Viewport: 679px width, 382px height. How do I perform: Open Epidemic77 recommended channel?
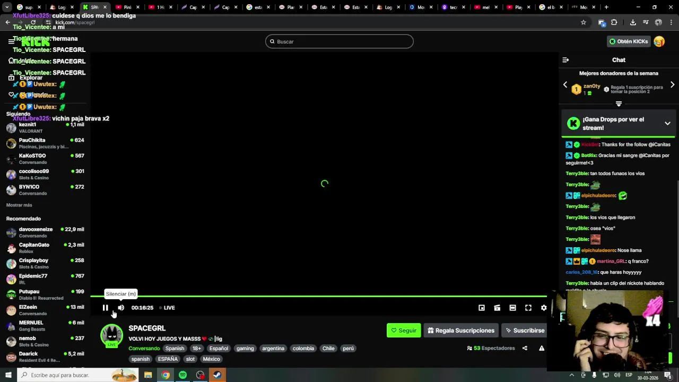point(45,279)
